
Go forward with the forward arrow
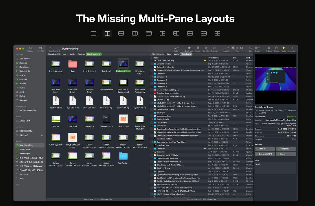[x=58, y=48]
